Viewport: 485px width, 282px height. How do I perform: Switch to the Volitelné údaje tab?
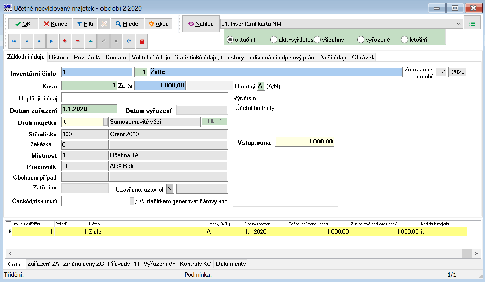151,57
